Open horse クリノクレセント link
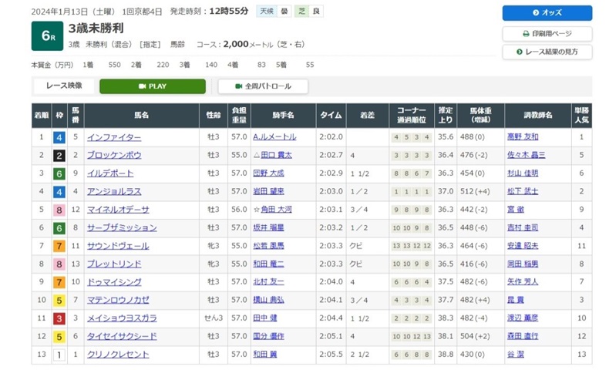 (x=119, y=353)
